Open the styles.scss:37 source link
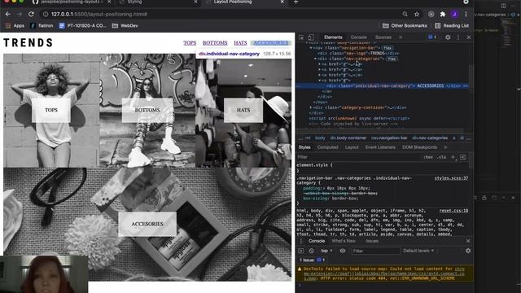The width and height of the screenshot is (521, 293). click(x=451, y=178)
